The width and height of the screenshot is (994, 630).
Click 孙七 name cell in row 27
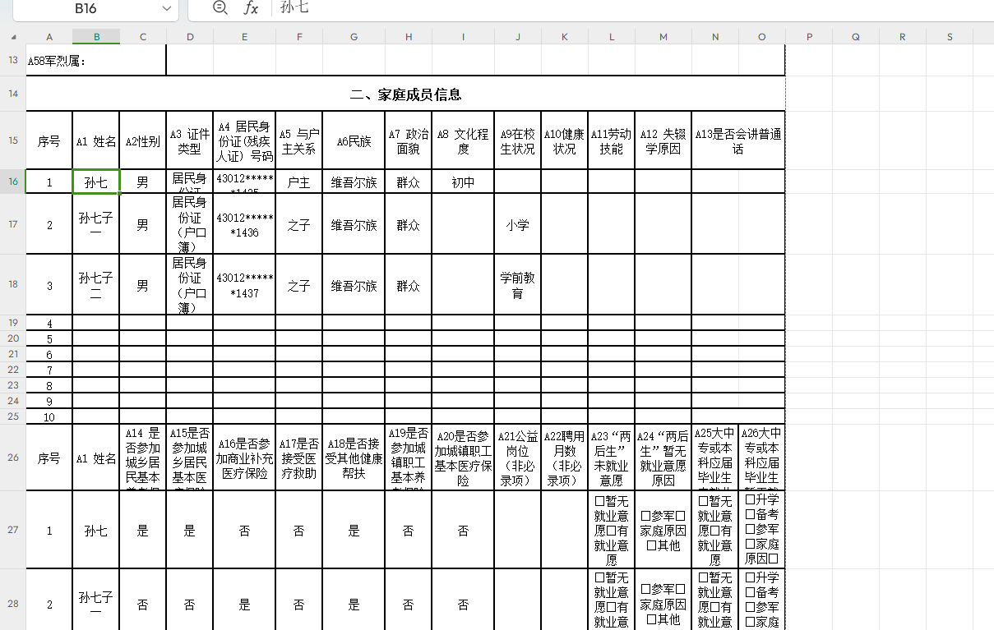pyautogui.click(x=96, y=531)
